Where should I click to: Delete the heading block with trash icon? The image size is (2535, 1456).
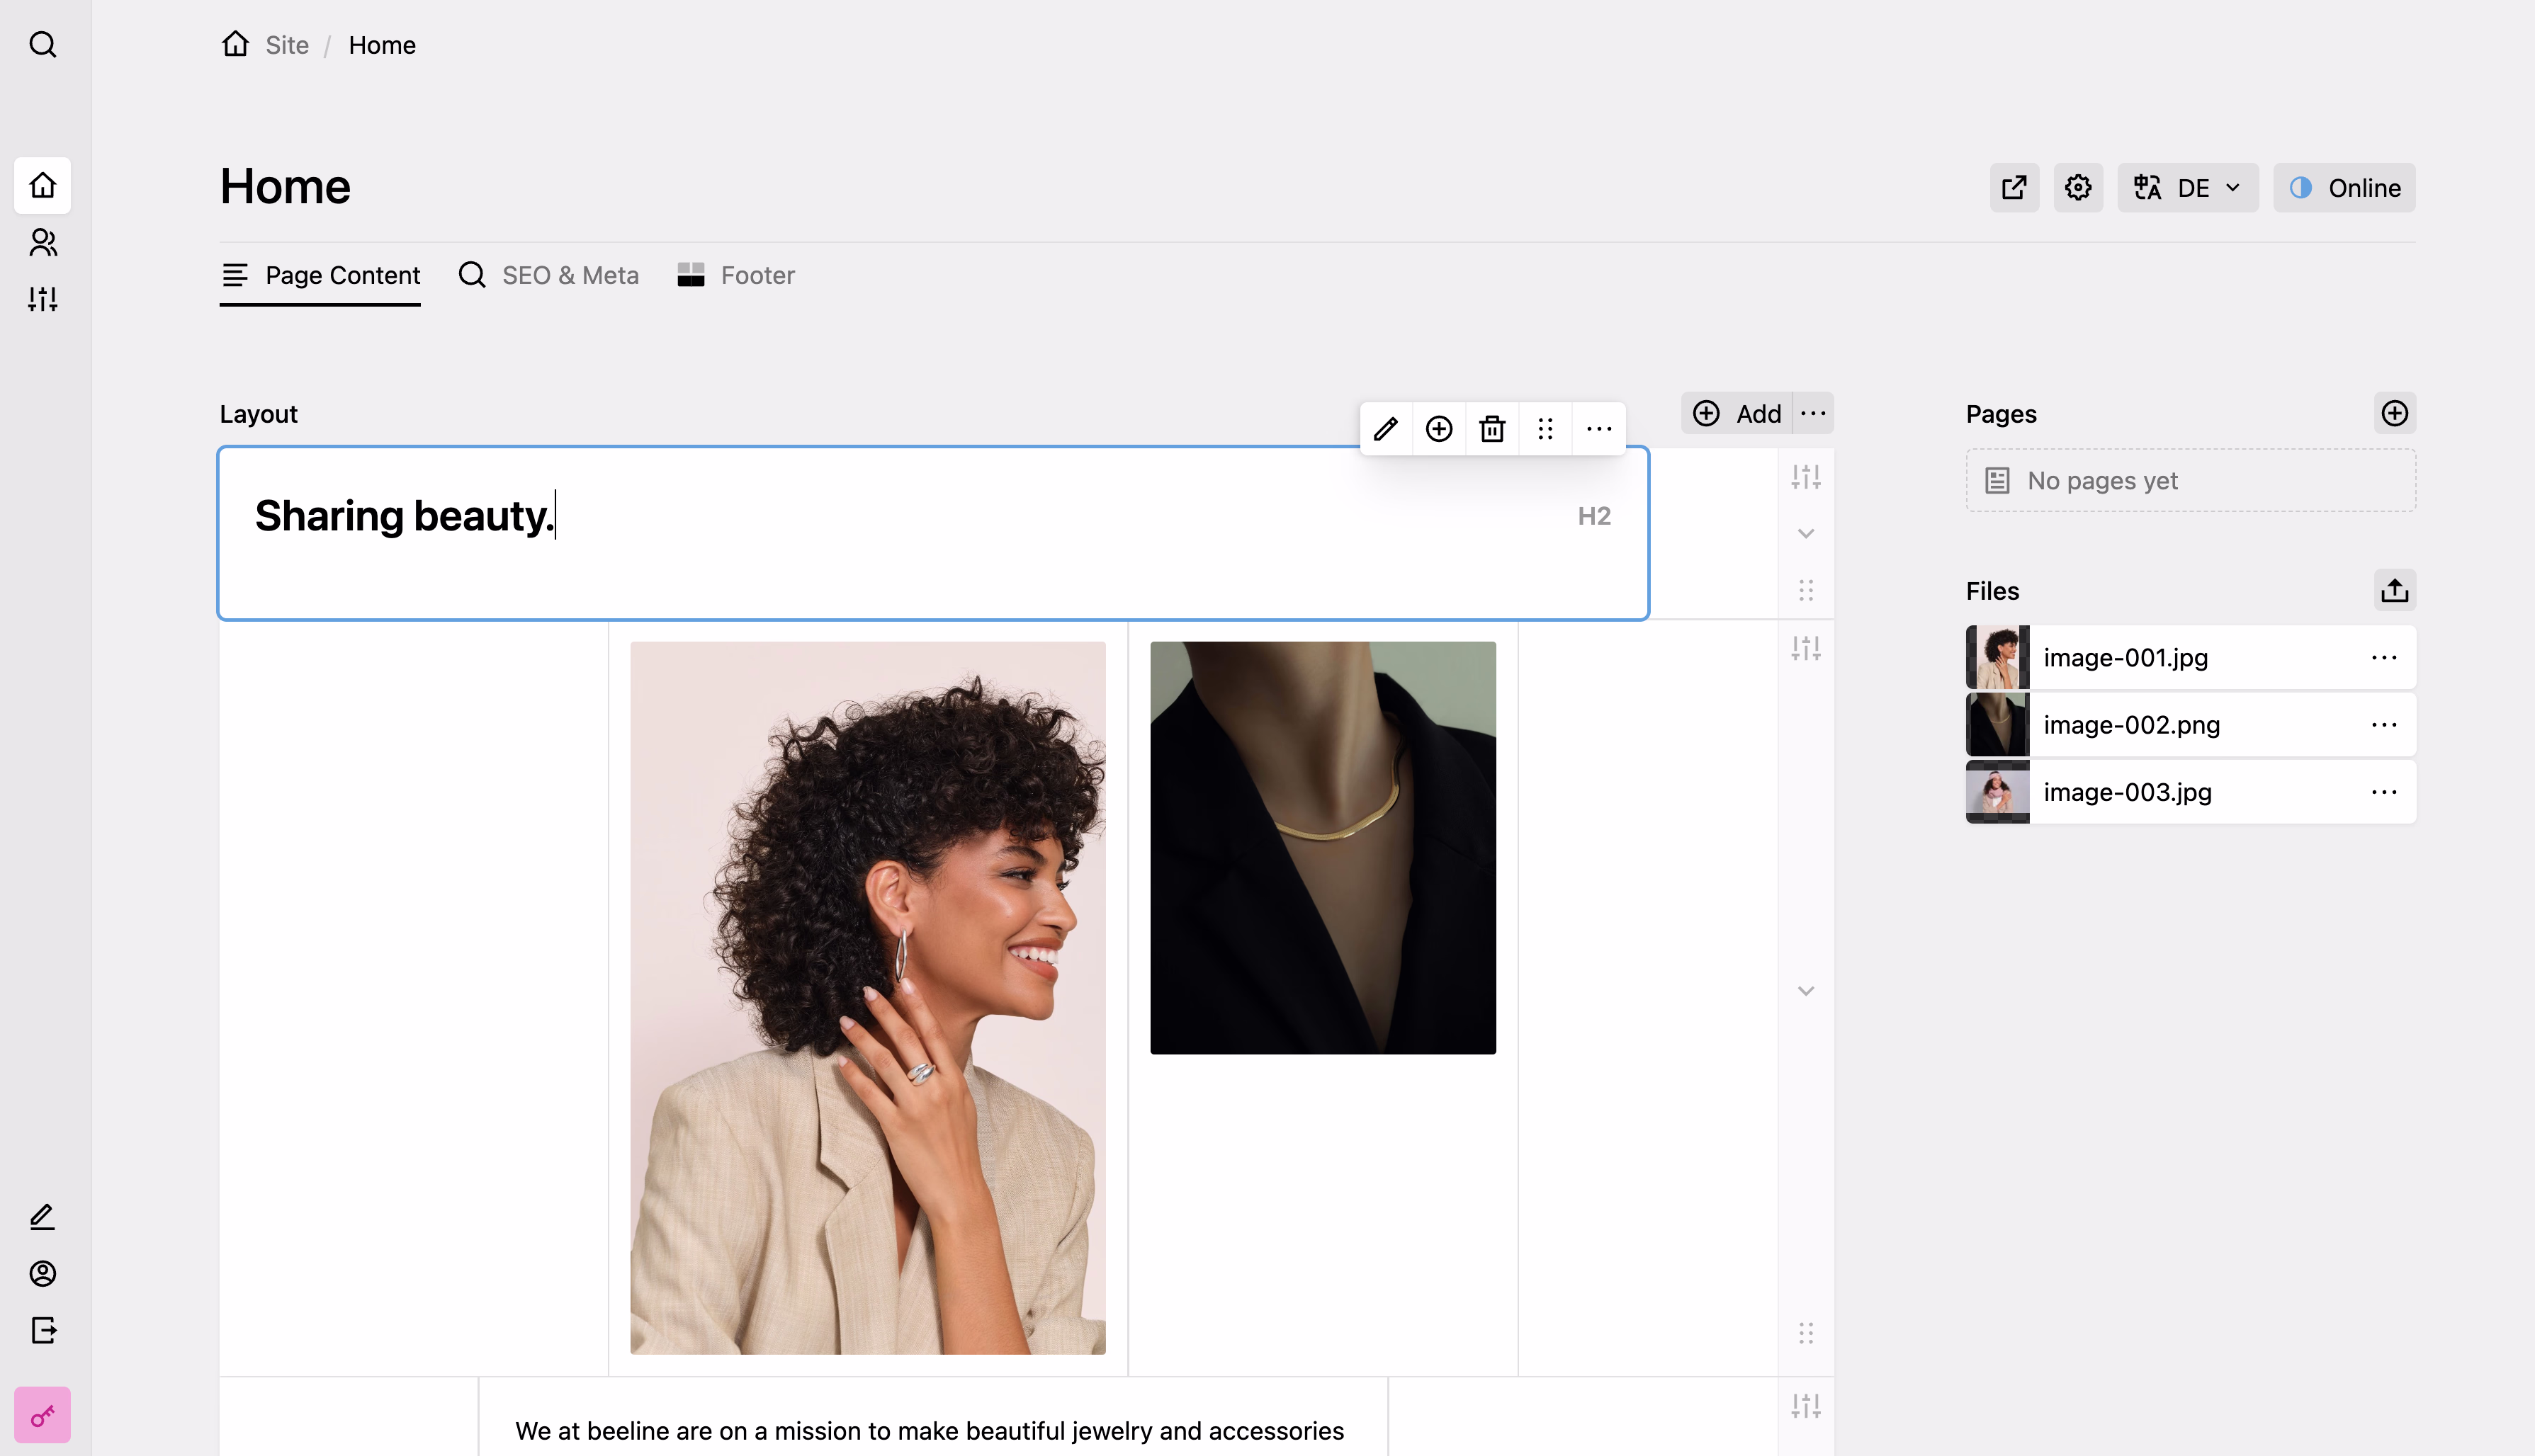(x=1491, y=429)
